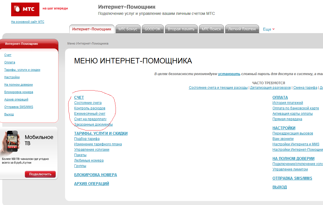This screenshot has width=323, height=205.
Task: Open the НАСТРОЙКИ section heading in the main menu
Action: tap(284, 128)
